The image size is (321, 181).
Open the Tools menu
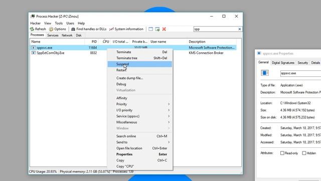59,23
